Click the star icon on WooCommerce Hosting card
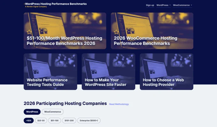Viewport: 217px width, 127px height. (x=116, y=32)
